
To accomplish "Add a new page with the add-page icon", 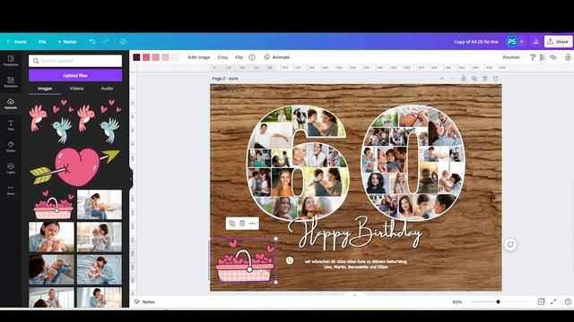I will 496,79.
